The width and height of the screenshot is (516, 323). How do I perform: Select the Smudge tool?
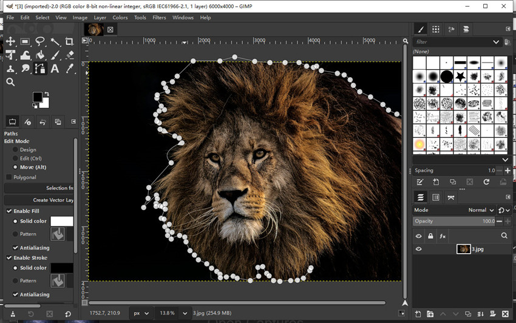click(25, 69)
